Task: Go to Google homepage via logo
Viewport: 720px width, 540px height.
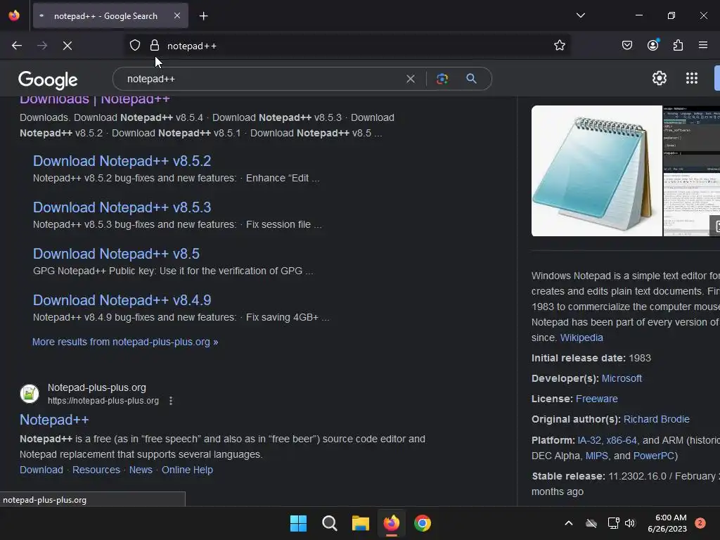Action: point(49,80)
